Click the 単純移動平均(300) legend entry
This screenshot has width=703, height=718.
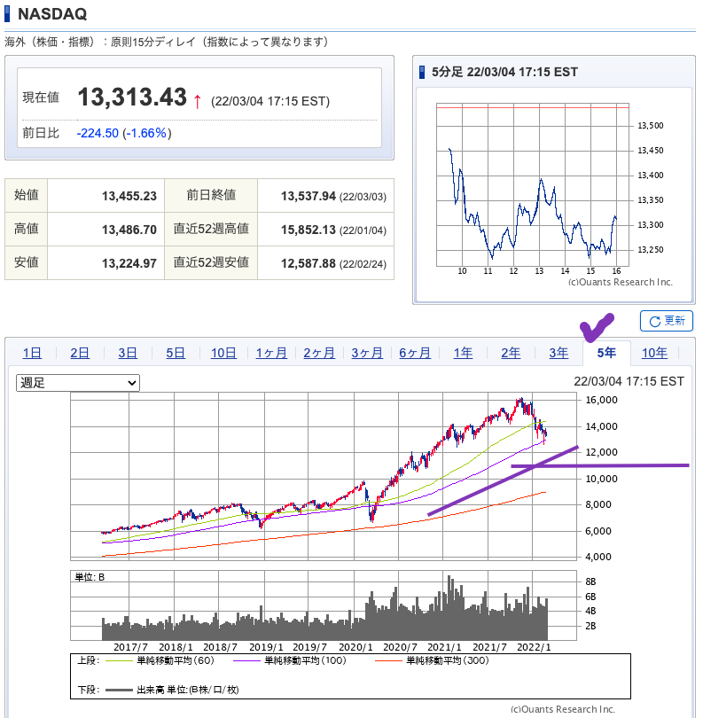coord(433,660)
